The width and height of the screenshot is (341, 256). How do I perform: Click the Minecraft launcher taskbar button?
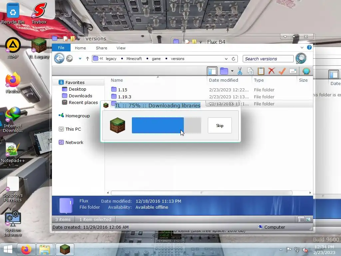tap(65, 249)
